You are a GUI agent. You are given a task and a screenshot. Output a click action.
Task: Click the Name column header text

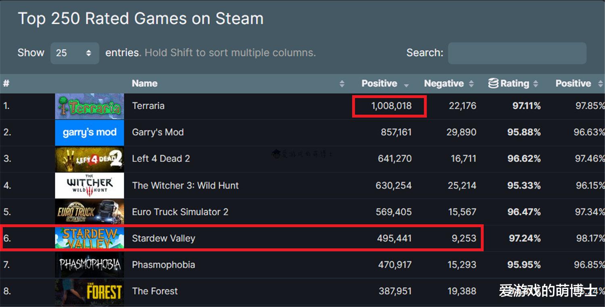pyautogui.click(x=144, y=84)
